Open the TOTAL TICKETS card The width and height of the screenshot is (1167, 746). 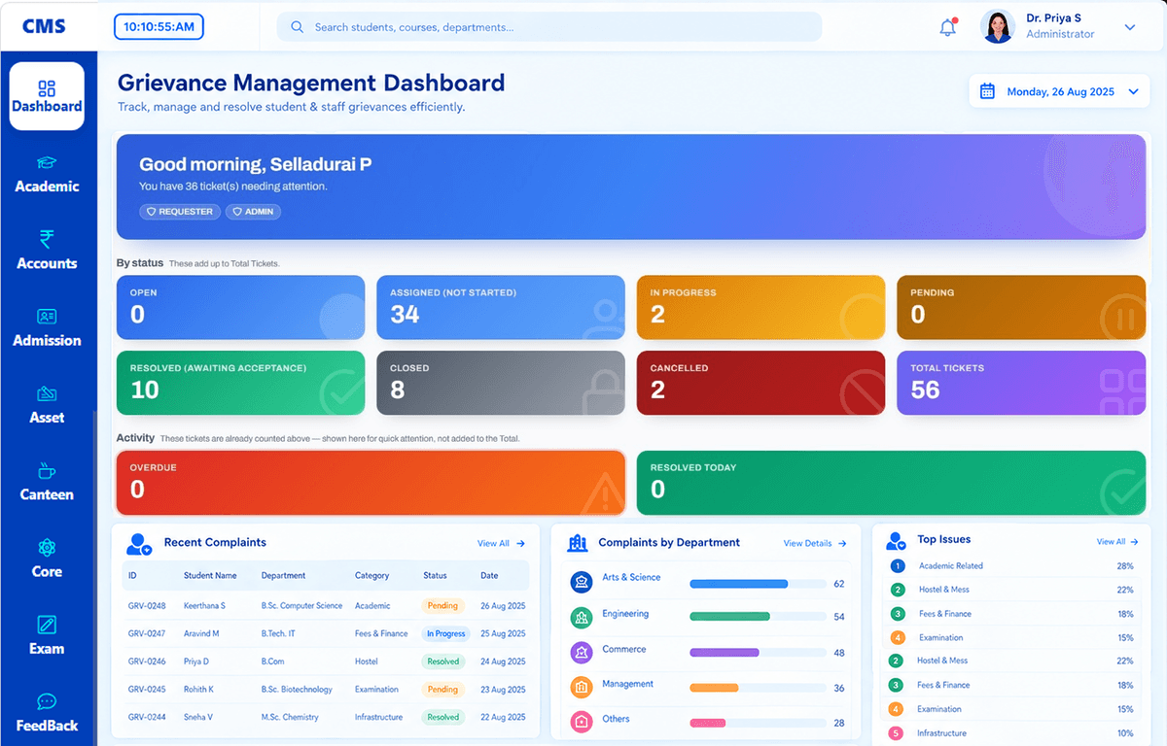point(1021,383)
